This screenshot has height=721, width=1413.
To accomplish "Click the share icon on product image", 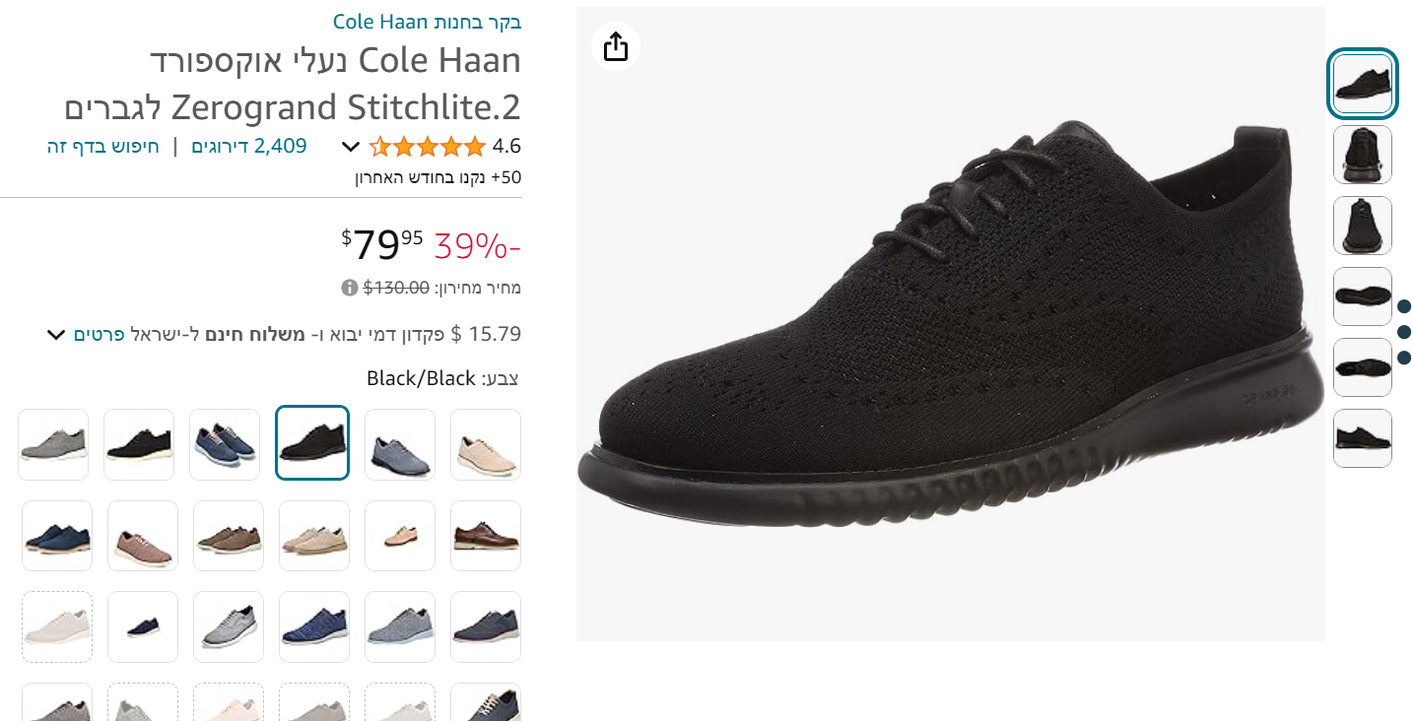I will [x=616, y=46].
